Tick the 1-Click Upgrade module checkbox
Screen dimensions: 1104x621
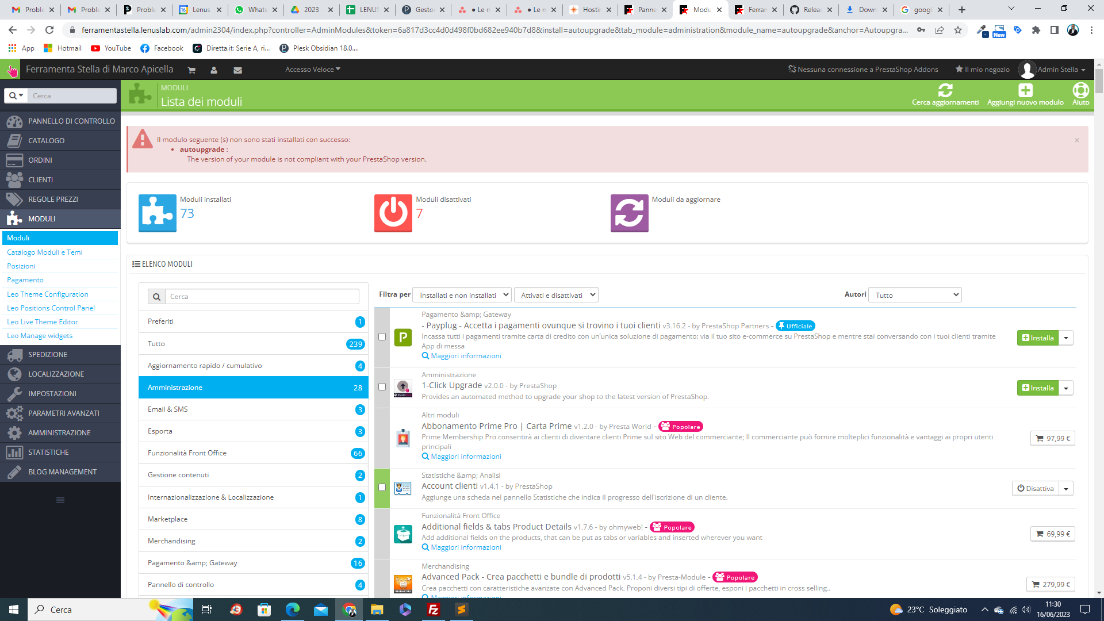point(382,387)
